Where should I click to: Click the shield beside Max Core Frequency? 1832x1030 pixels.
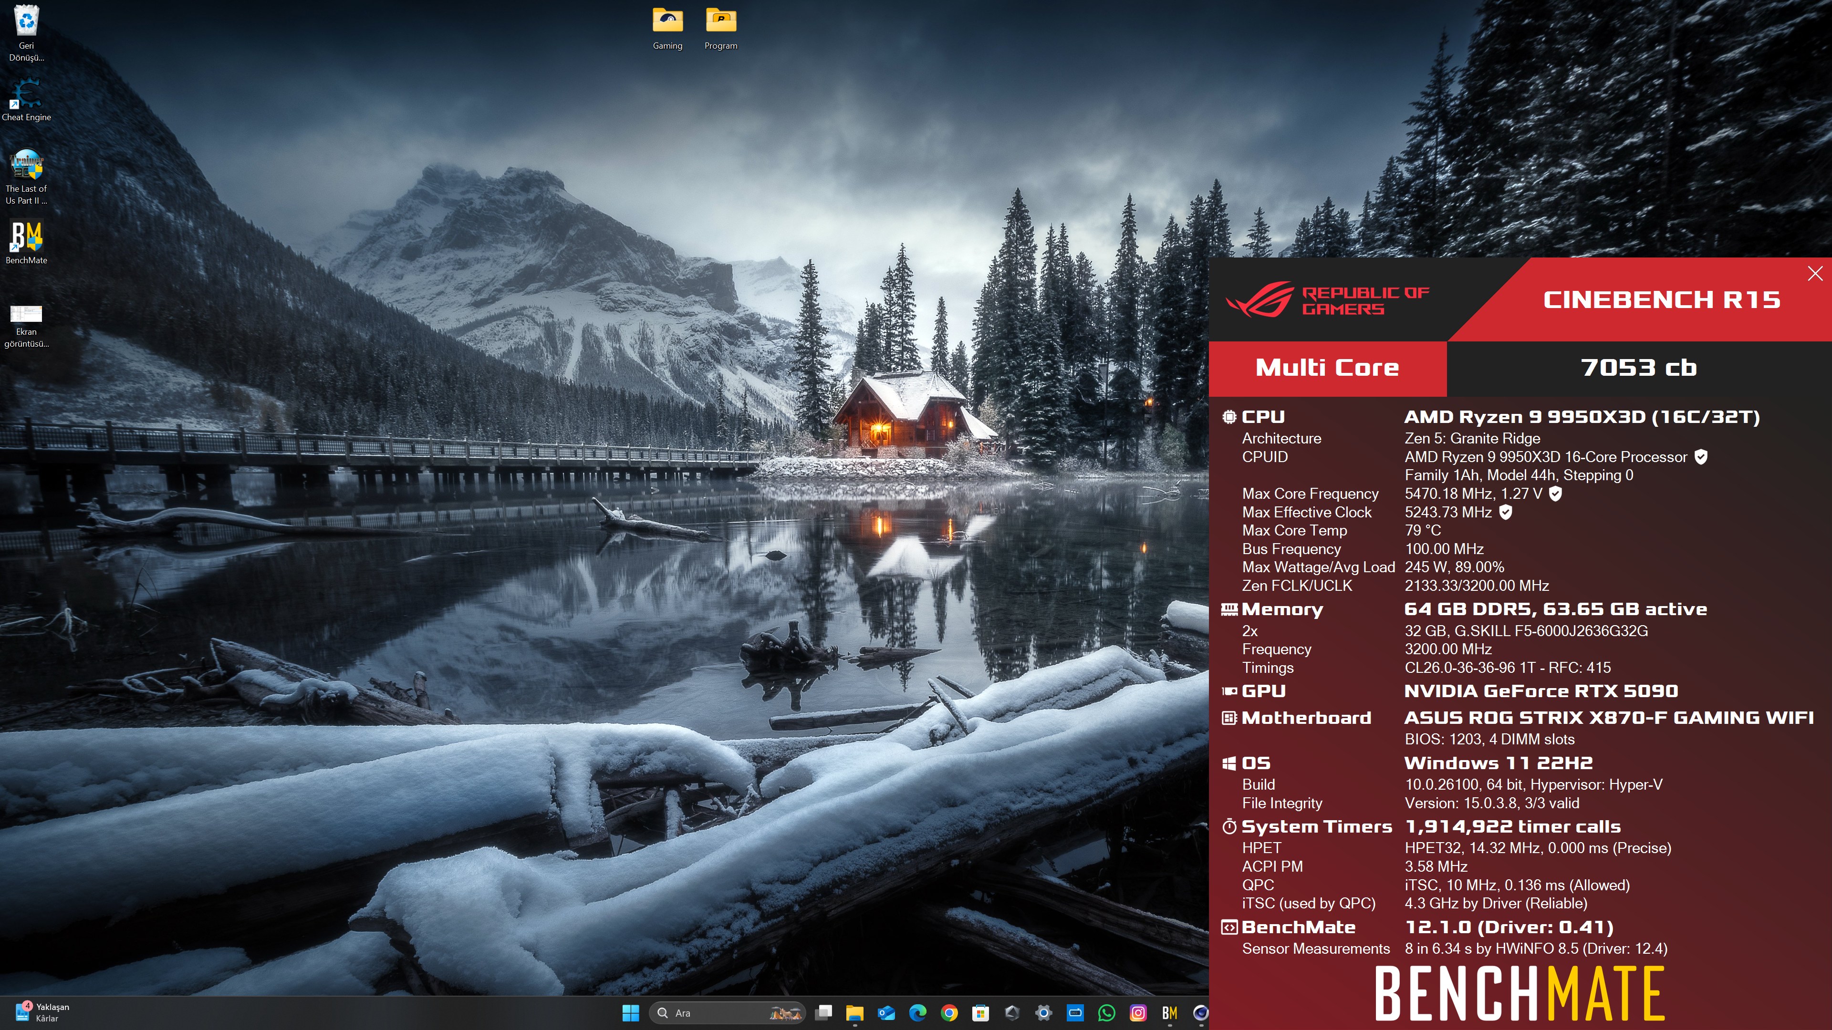(1555, 494)
